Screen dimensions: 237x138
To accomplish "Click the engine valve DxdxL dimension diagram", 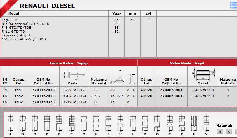I will (x=74, y=74).
